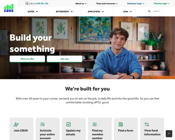Open the SUPER menu
This screenshot has height=140, width=175.
(x=33, y=11)
